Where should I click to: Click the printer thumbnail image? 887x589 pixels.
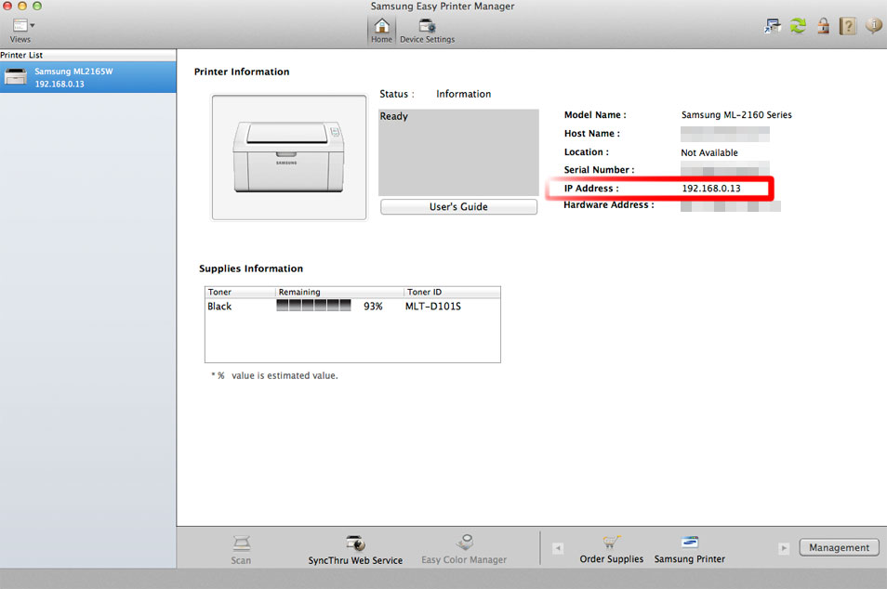pyautogui.click(x=289, y=157)
